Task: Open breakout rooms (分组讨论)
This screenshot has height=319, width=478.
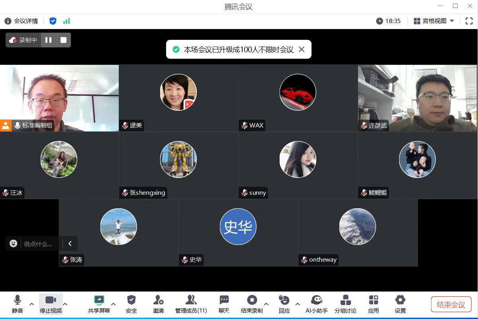Action: point(345,300)
